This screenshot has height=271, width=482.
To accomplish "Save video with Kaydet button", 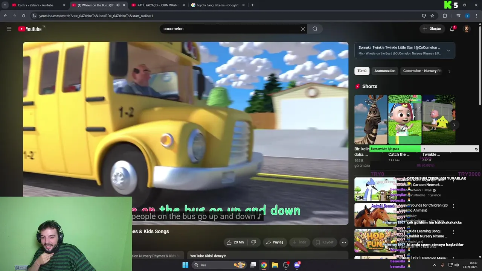I will pyautogui.click(x=324, y=242).
